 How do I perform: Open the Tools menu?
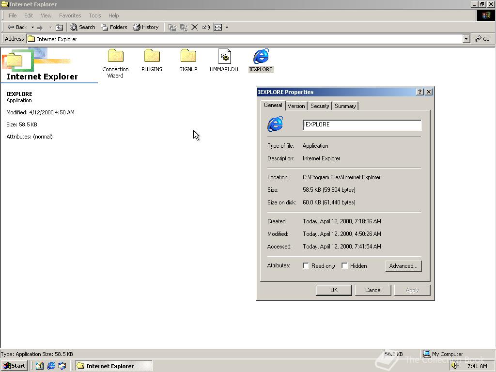pos(94,15)
